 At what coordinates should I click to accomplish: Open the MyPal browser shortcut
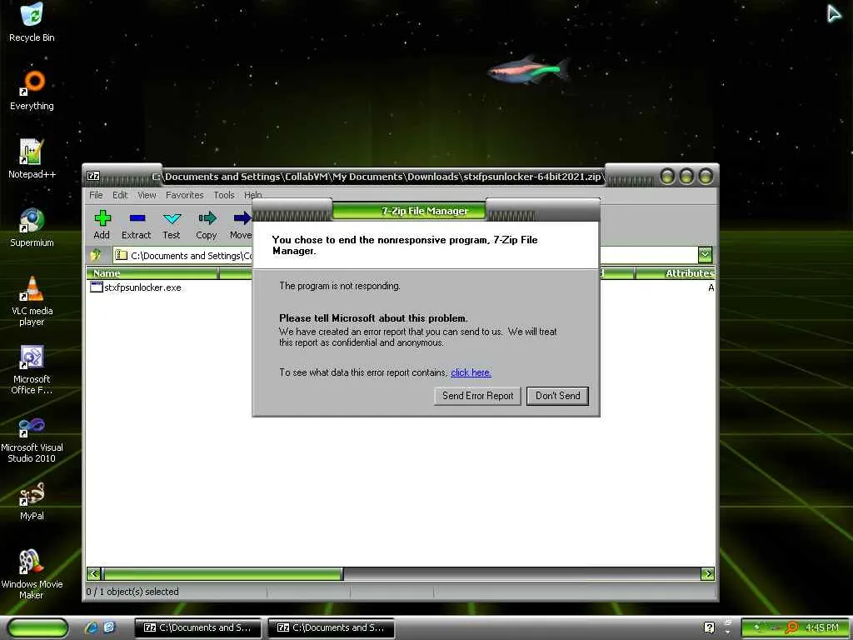(32, 501)
